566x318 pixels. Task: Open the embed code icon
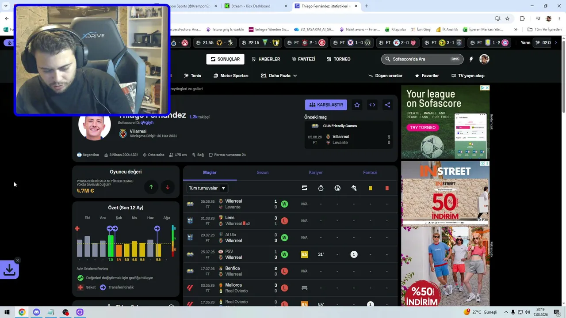(372, 105)
